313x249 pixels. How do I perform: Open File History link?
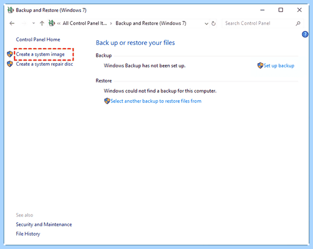(28, 234)
